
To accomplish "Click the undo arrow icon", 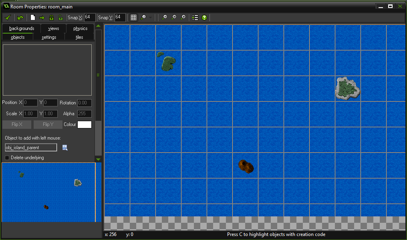I will point(20,18).
